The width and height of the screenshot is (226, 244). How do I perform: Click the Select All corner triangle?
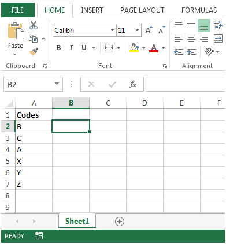[x=10, y=103]
